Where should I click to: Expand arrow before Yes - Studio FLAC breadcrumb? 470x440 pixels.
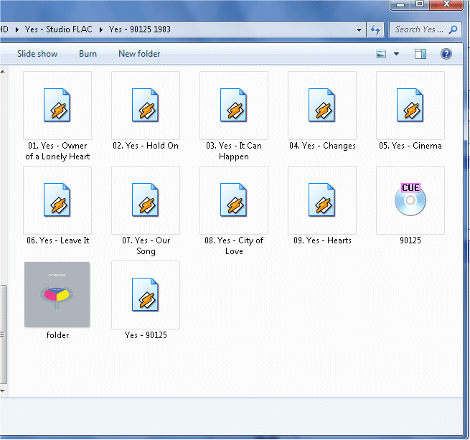coord(17,29)
